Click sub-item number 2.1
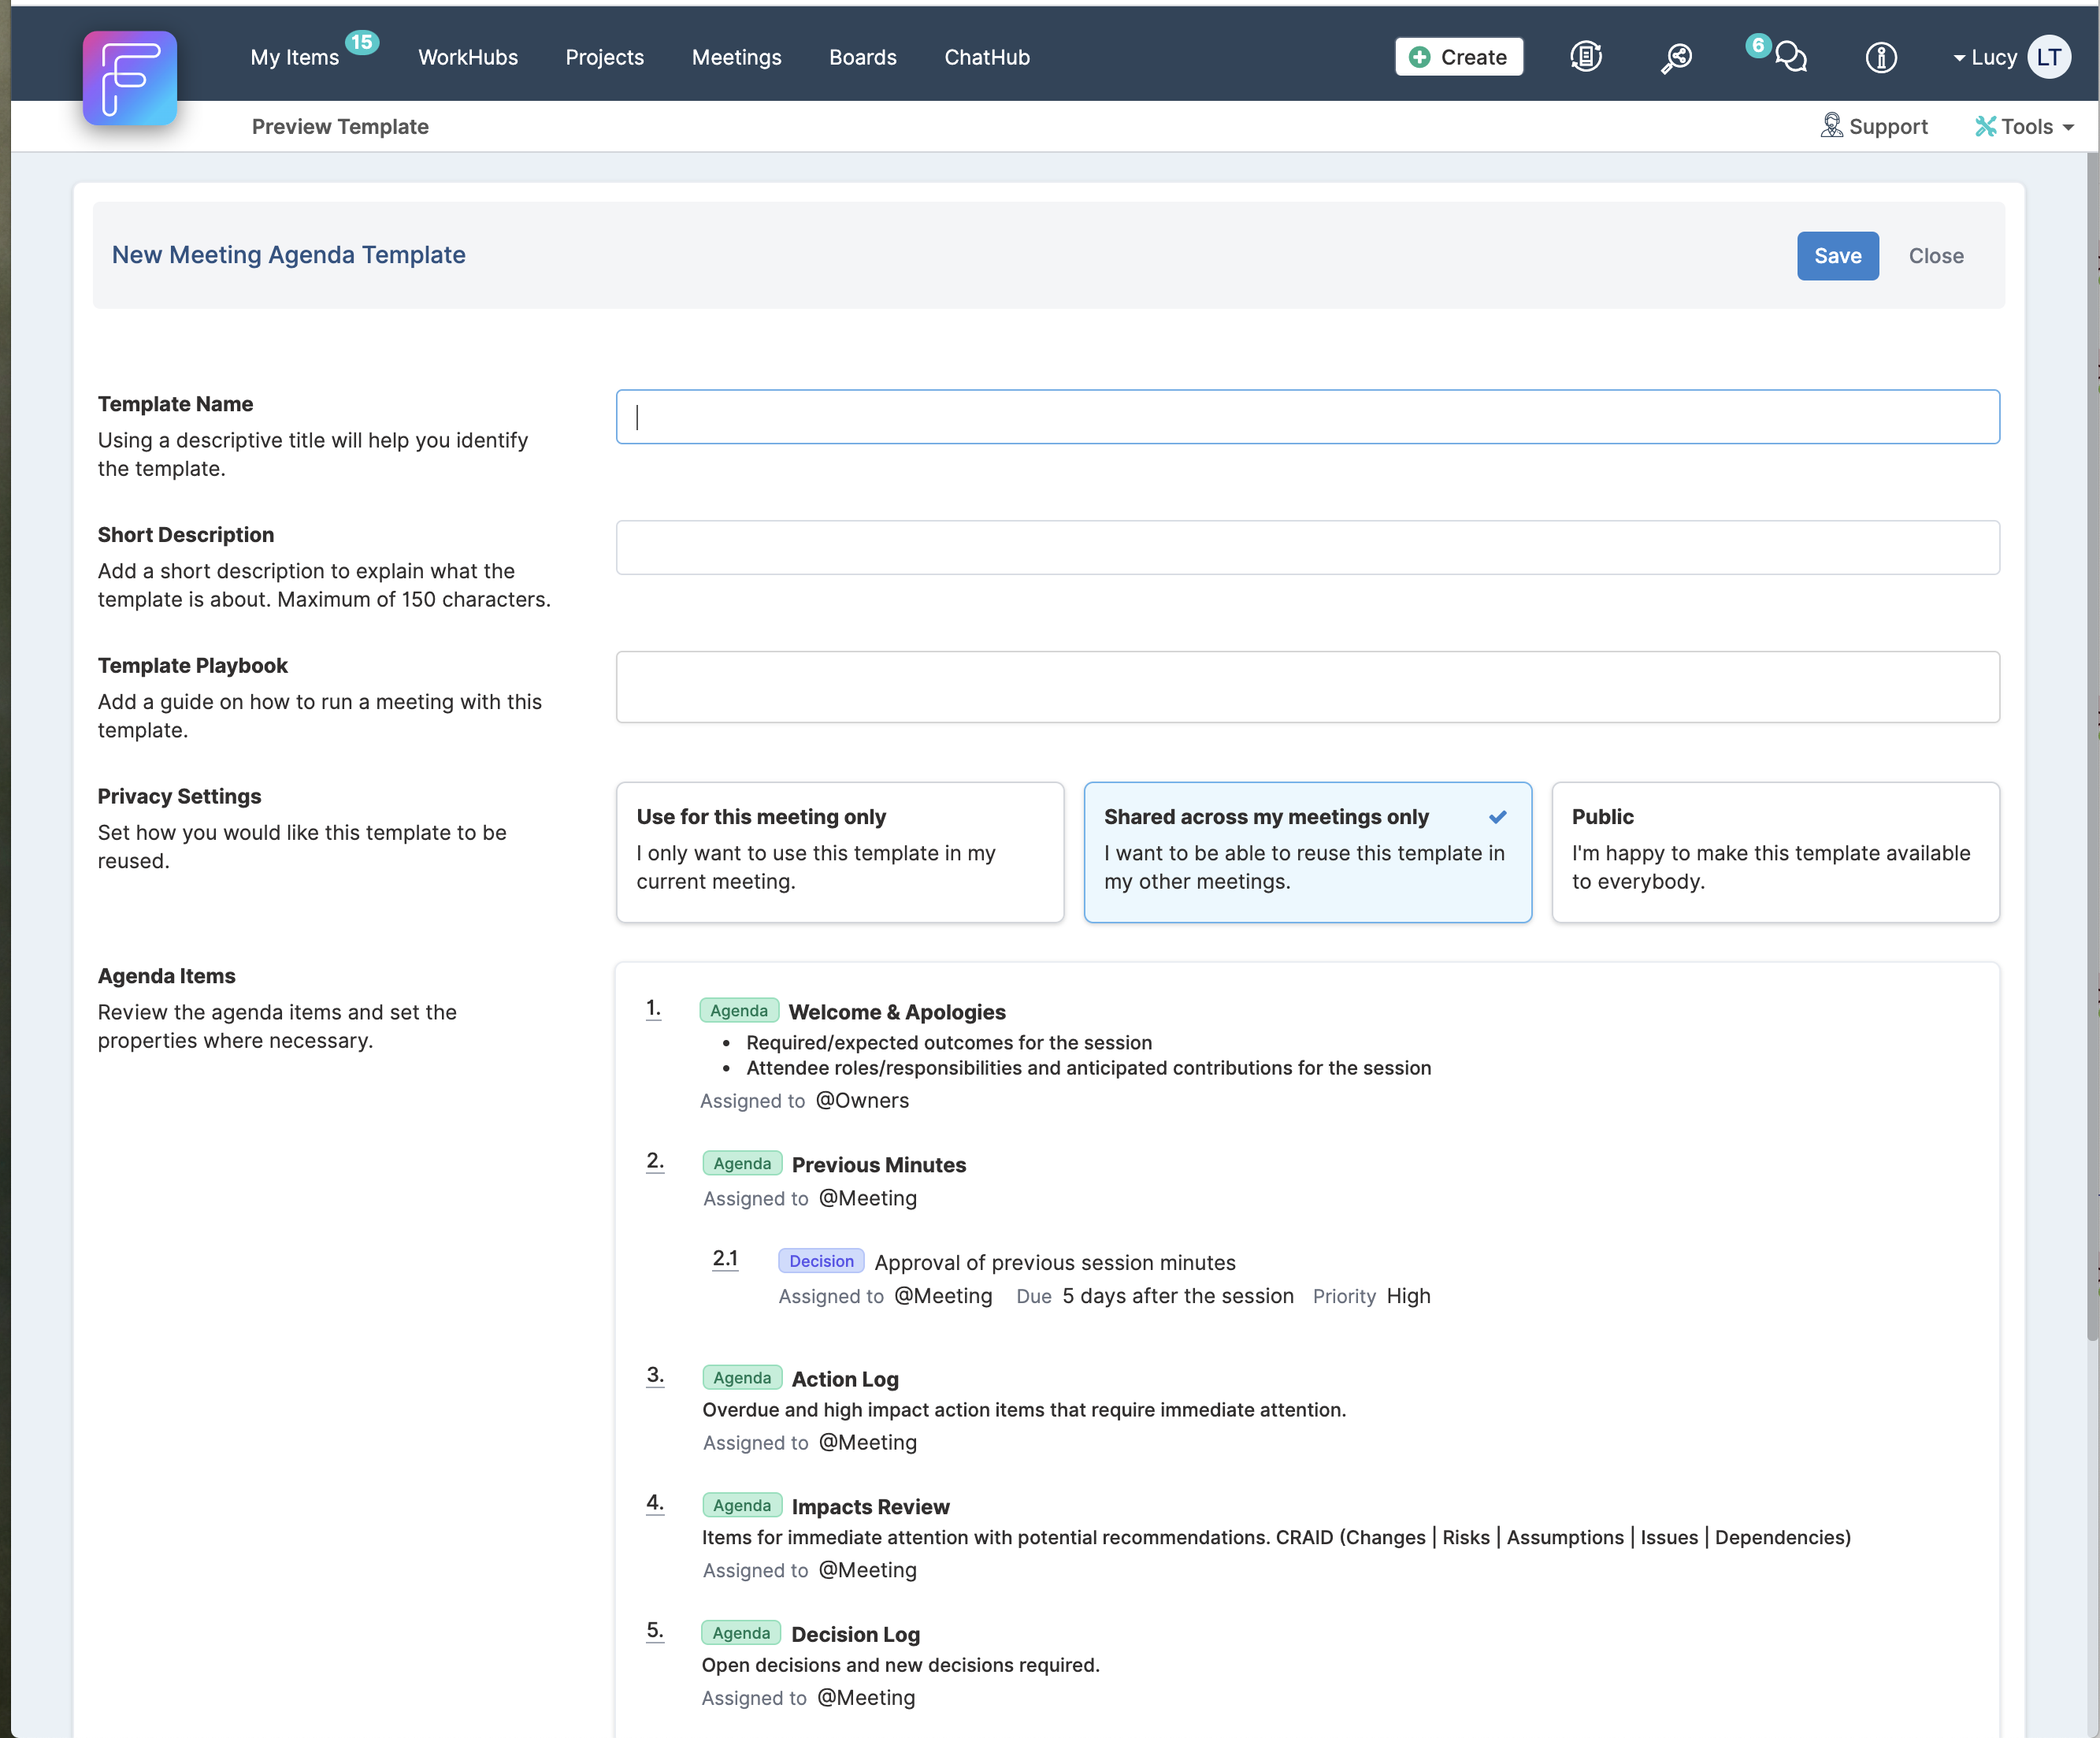The width and height of the screenshot is (2100, 1738). pos(725,1259)
